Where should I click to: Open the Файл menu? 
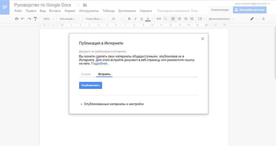pos(18,11)
